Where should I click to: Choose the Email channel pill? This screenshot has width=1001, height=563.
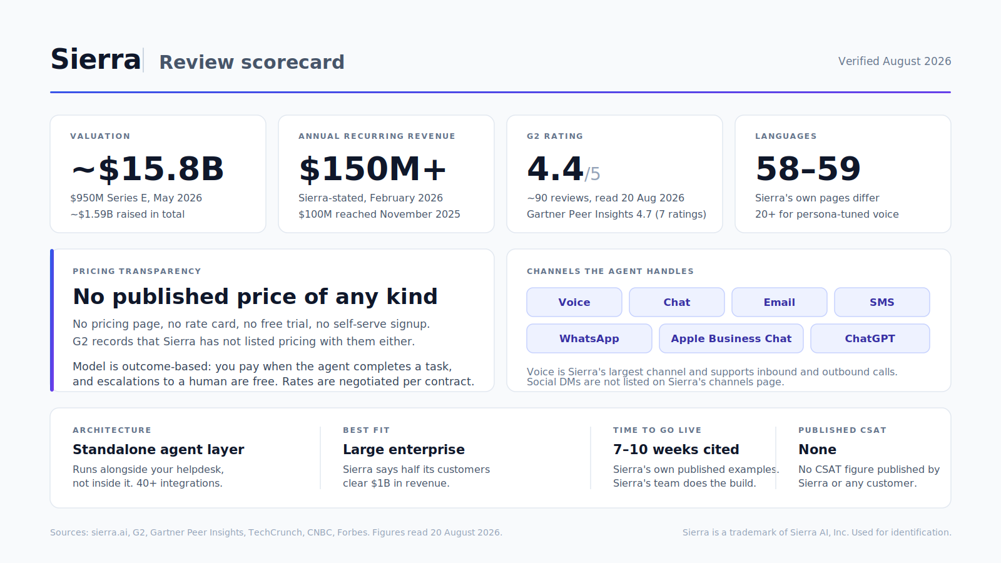[780, 302]
